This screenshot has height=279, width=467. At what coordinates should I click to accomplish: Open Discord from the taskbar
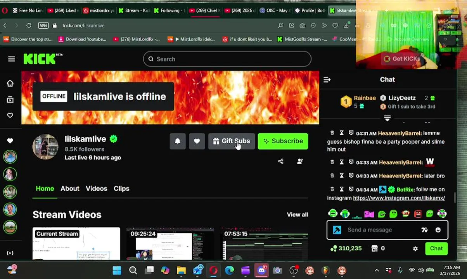(x=262, y=270)
